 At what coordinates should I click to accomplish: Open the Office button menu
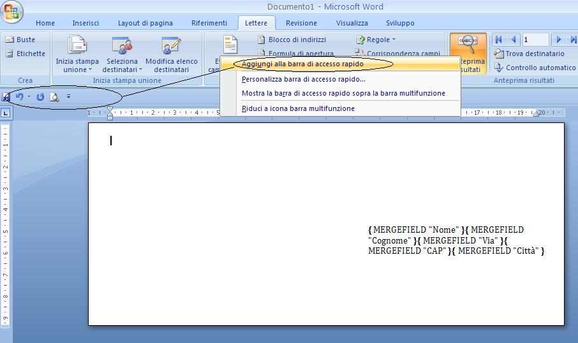[x=11, y=11]
